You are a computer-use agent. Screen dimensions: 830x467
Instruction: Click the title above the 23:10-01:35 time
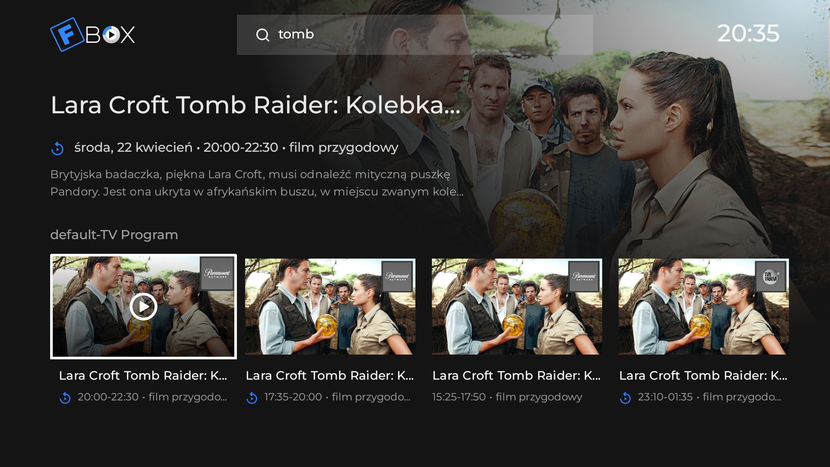tap(703, 375)
